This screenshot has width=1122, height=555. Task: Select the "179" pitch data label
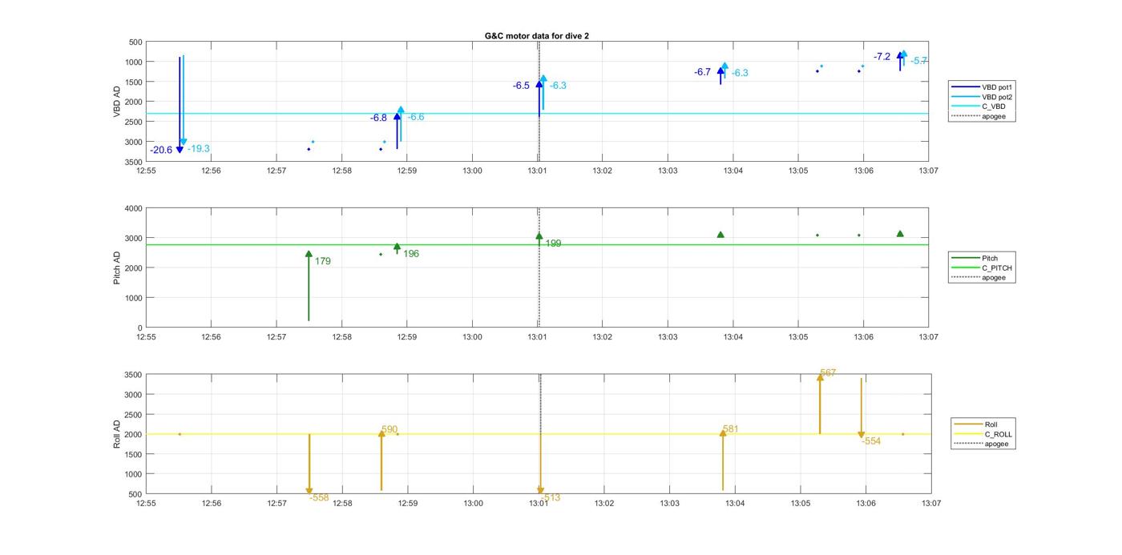[x=323, y=261]
